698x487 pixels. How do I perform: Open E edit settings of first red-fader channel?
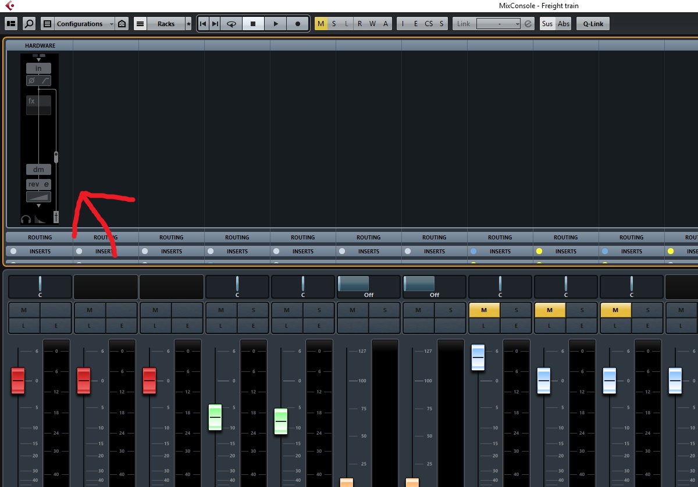[55, 326]
